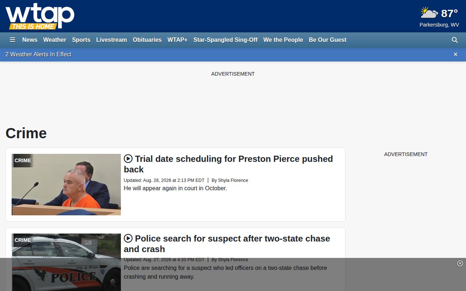Click the Crime page heading
Viewport: 466px width, 291px height.
point(26,133)
